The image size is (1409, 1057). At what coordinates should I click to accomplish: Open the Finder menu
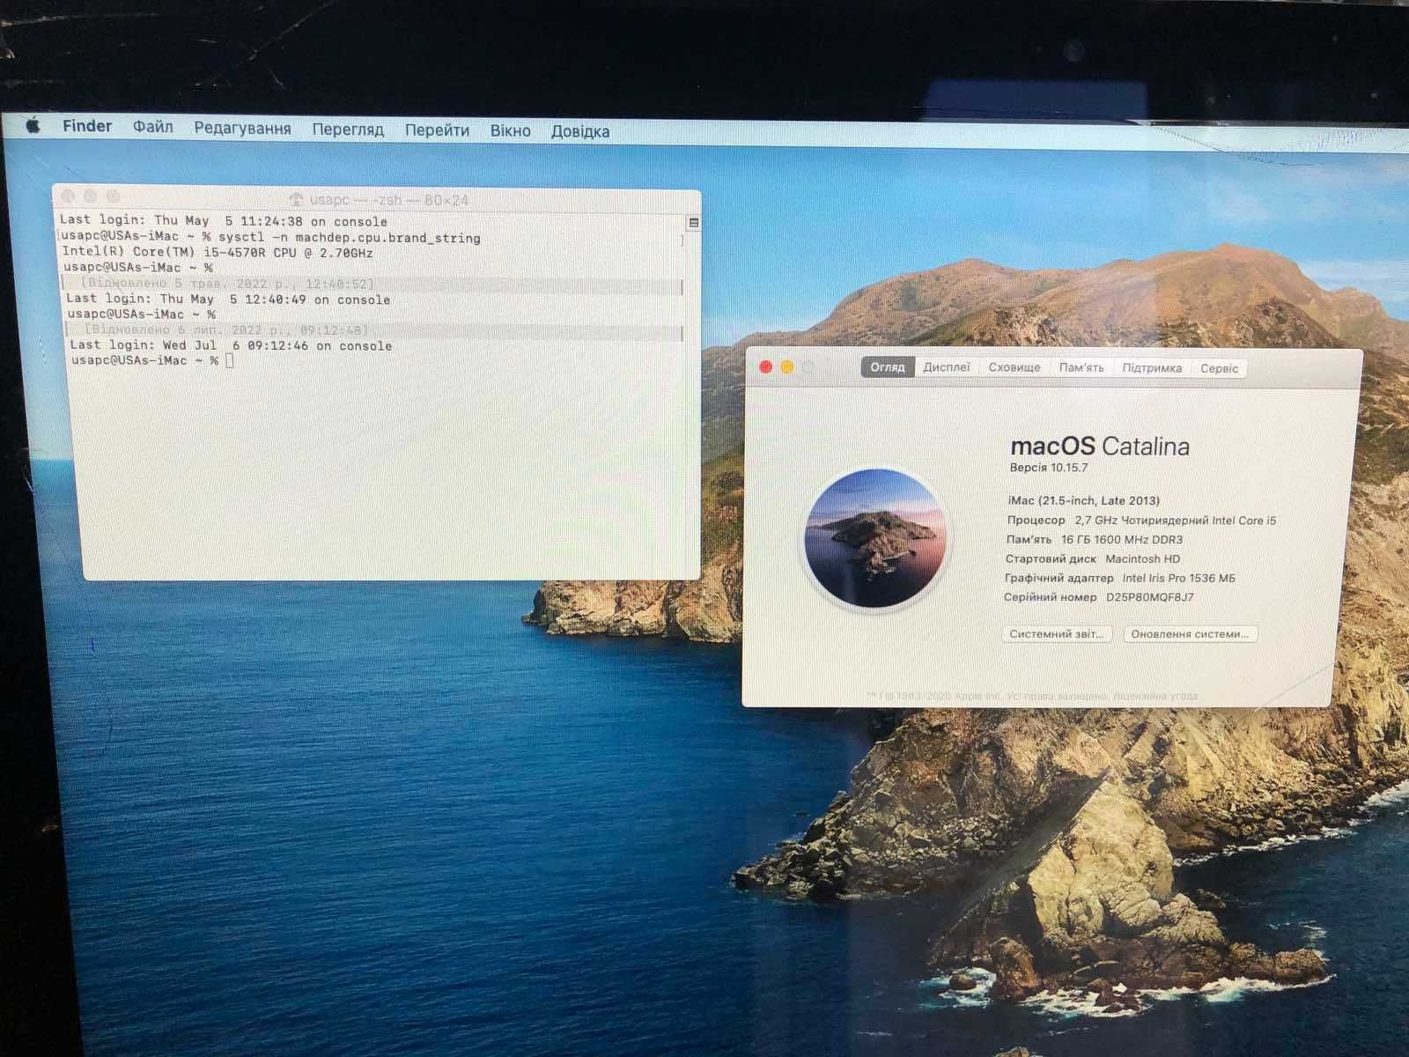point(87,126)
